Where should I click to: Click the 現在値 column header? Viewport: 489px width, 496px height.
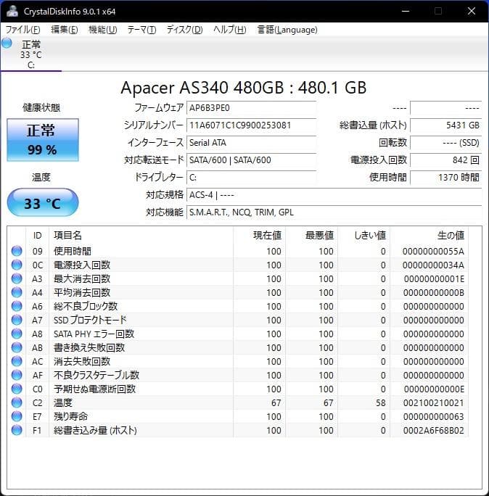260,236
